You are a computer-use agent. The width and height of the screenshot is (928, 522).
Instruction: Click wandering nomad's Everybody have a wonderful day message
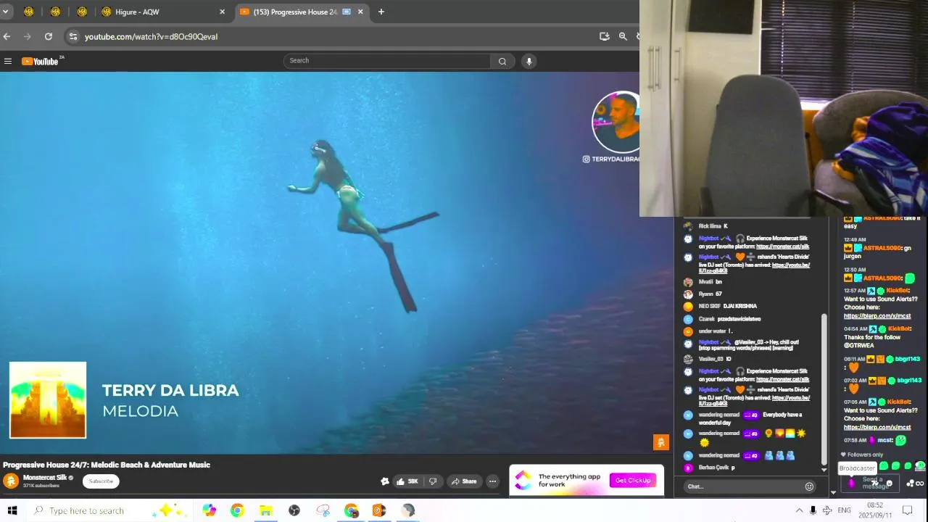[750, 418]
